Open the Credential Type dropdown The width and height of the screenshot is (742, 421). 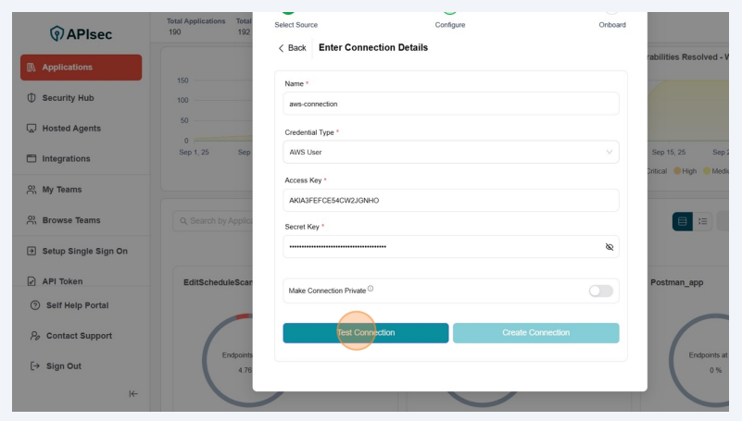(450, 152)
